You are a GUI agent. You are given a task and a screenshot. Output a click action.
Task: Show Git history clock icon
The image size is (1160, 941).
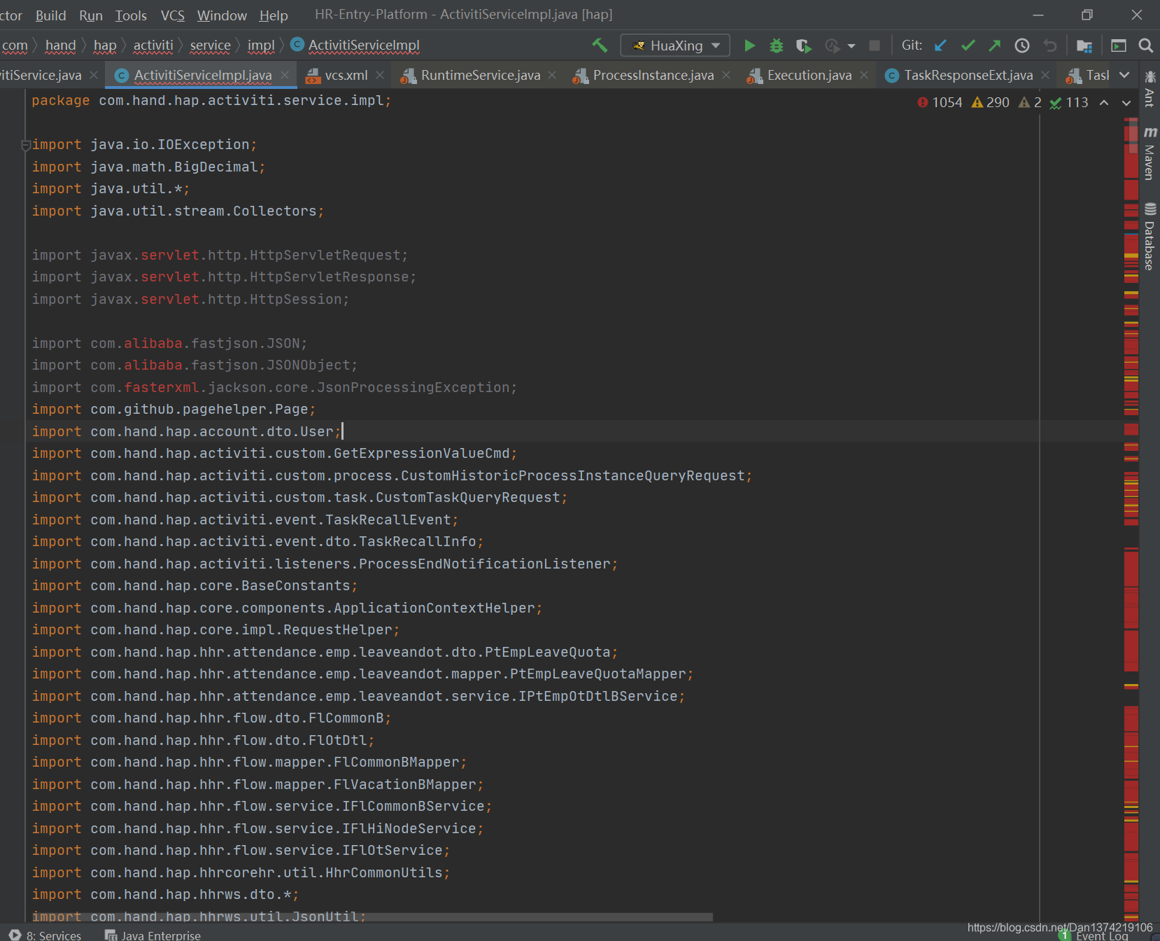coord(1022,46)
